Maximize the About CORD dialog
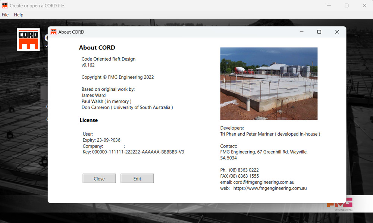 (319, 32)
